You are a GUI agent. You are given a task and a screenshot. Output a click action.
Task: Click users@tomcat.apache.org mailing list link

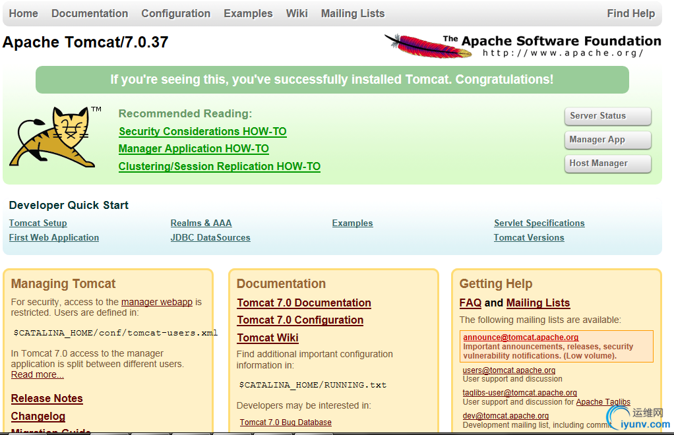(x=509, y=370)
